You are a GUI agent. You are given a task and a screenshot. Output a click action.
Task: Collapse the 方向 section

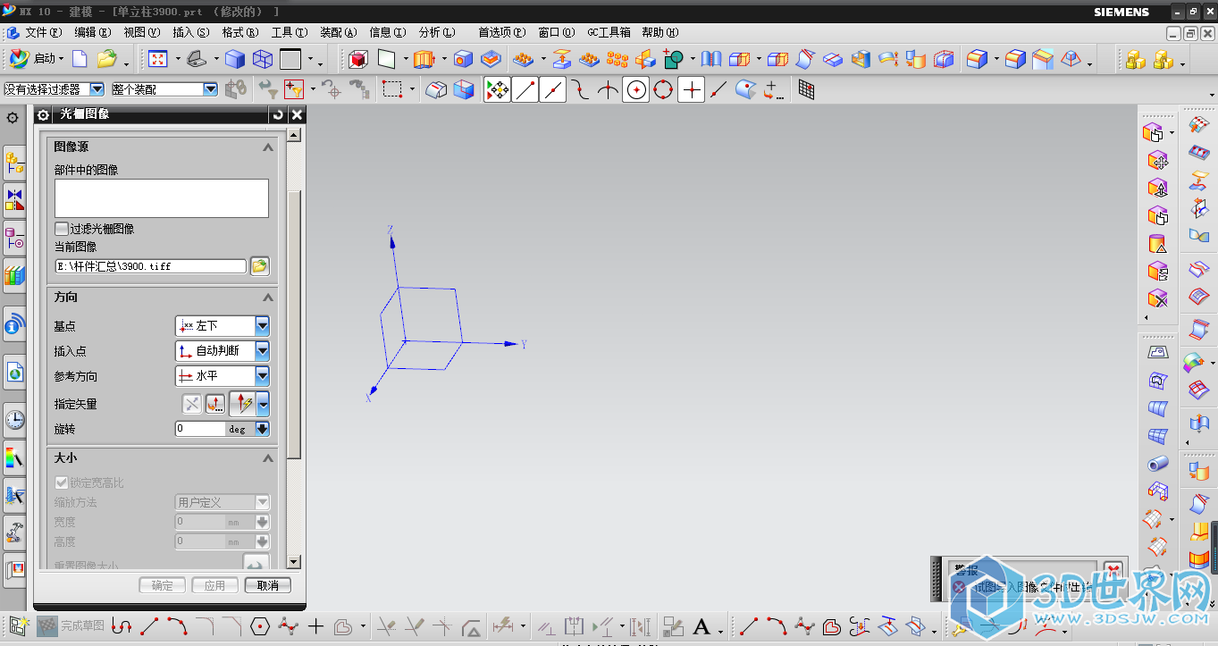point(268,298)
